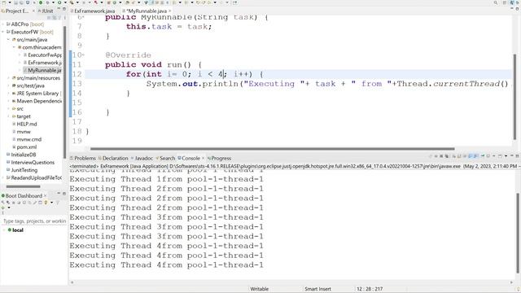This screenshot has height=293, width=521.
Task: Switch to the JUnit tab
Action: click(46, 11)
